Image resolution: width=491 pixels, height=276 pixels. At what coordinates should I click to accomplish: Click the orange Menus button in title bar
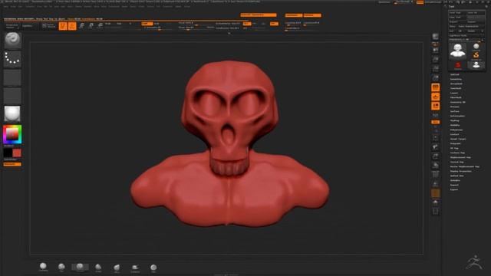(420, 2)
